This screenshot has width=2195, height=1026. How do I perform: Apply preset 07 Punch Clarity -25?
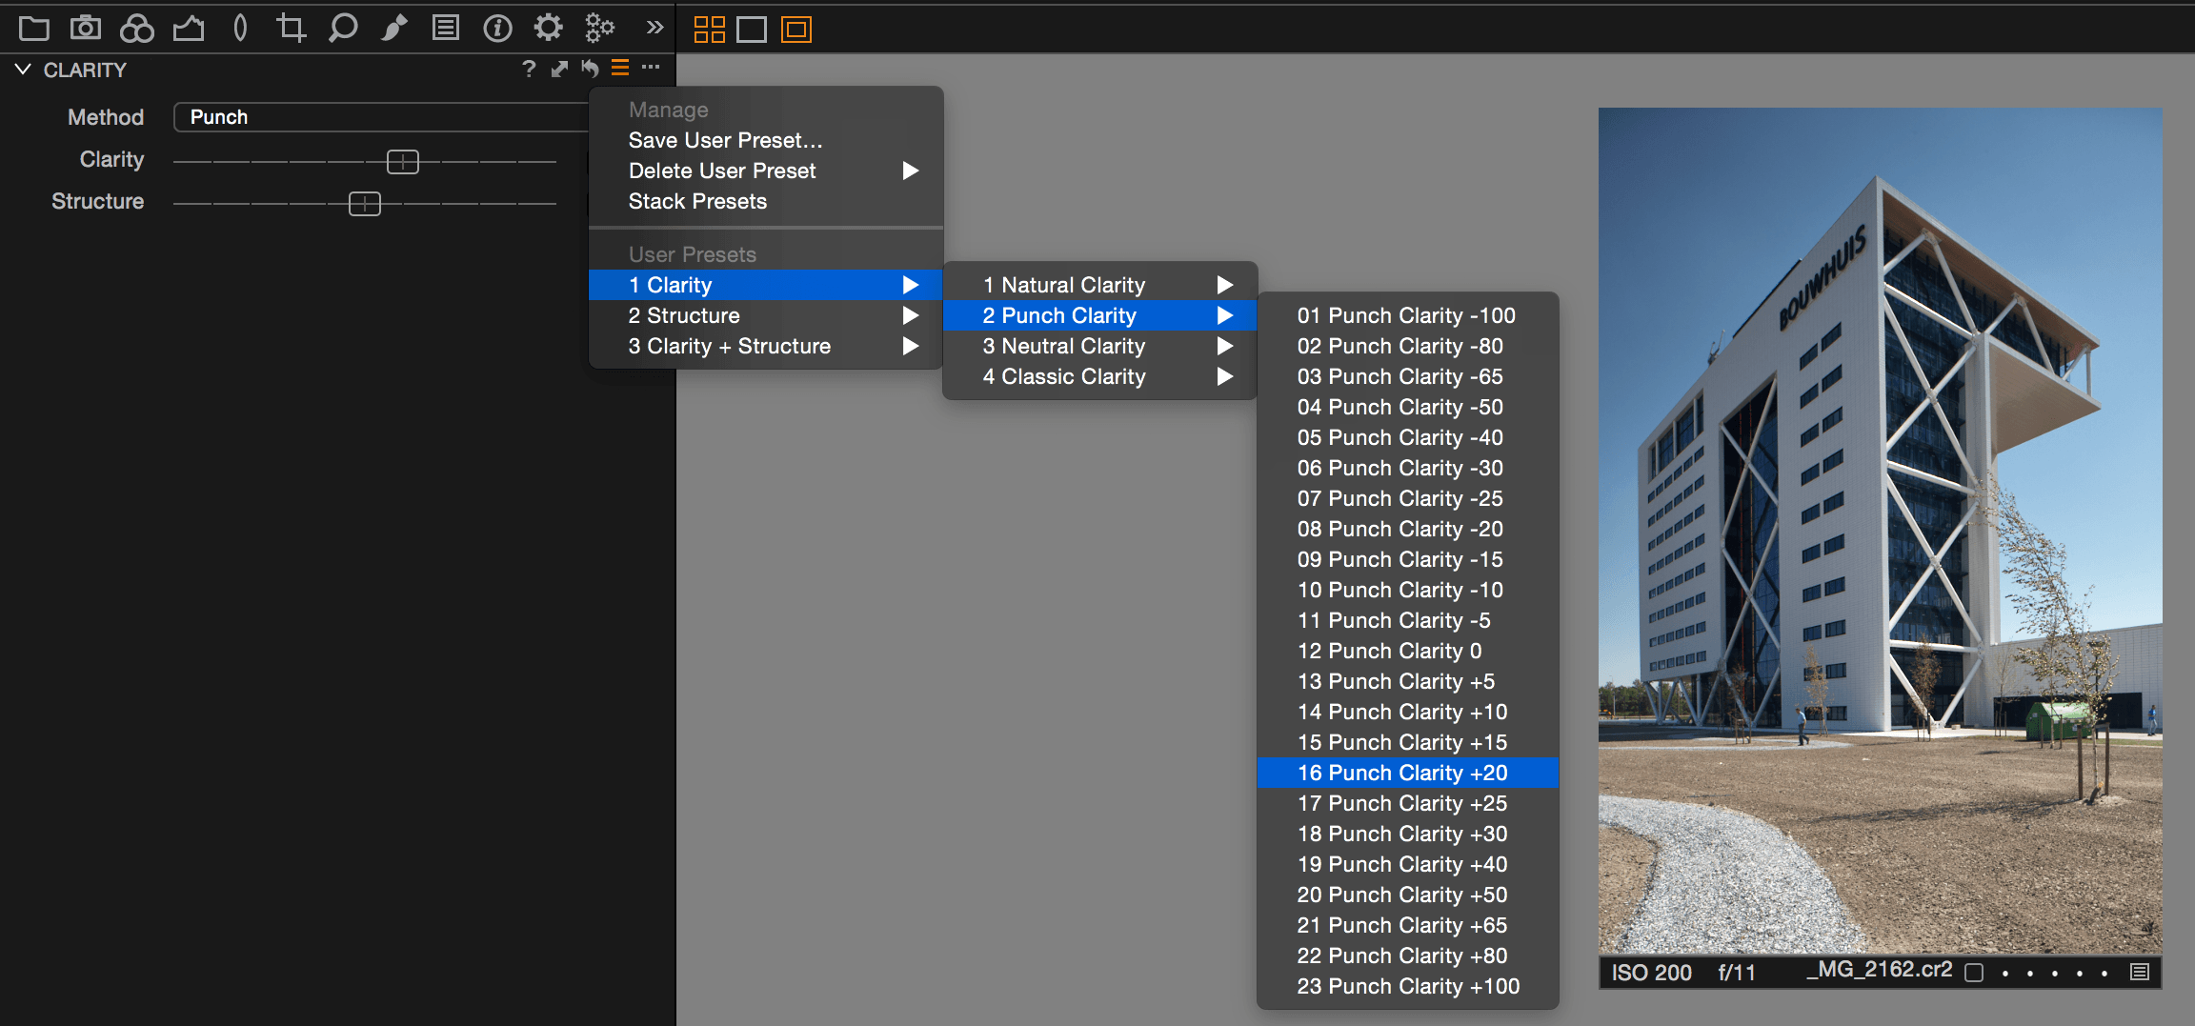pyautogui.click(x=1408, y=498)
